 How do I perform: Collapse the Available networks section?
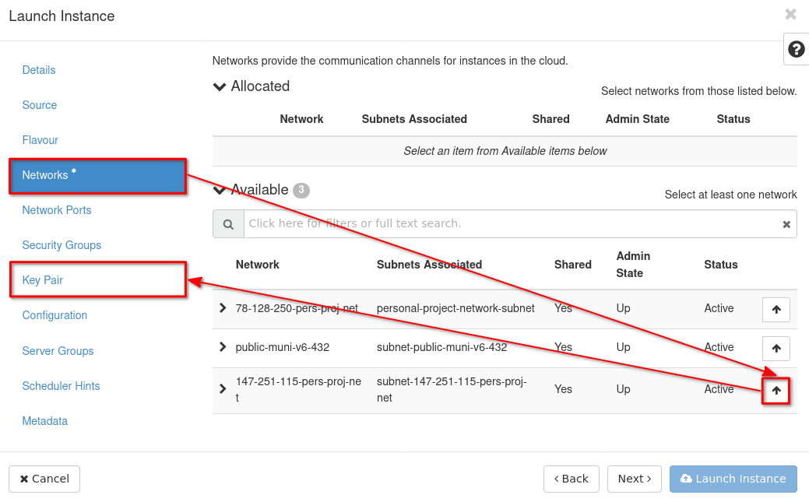220,190
